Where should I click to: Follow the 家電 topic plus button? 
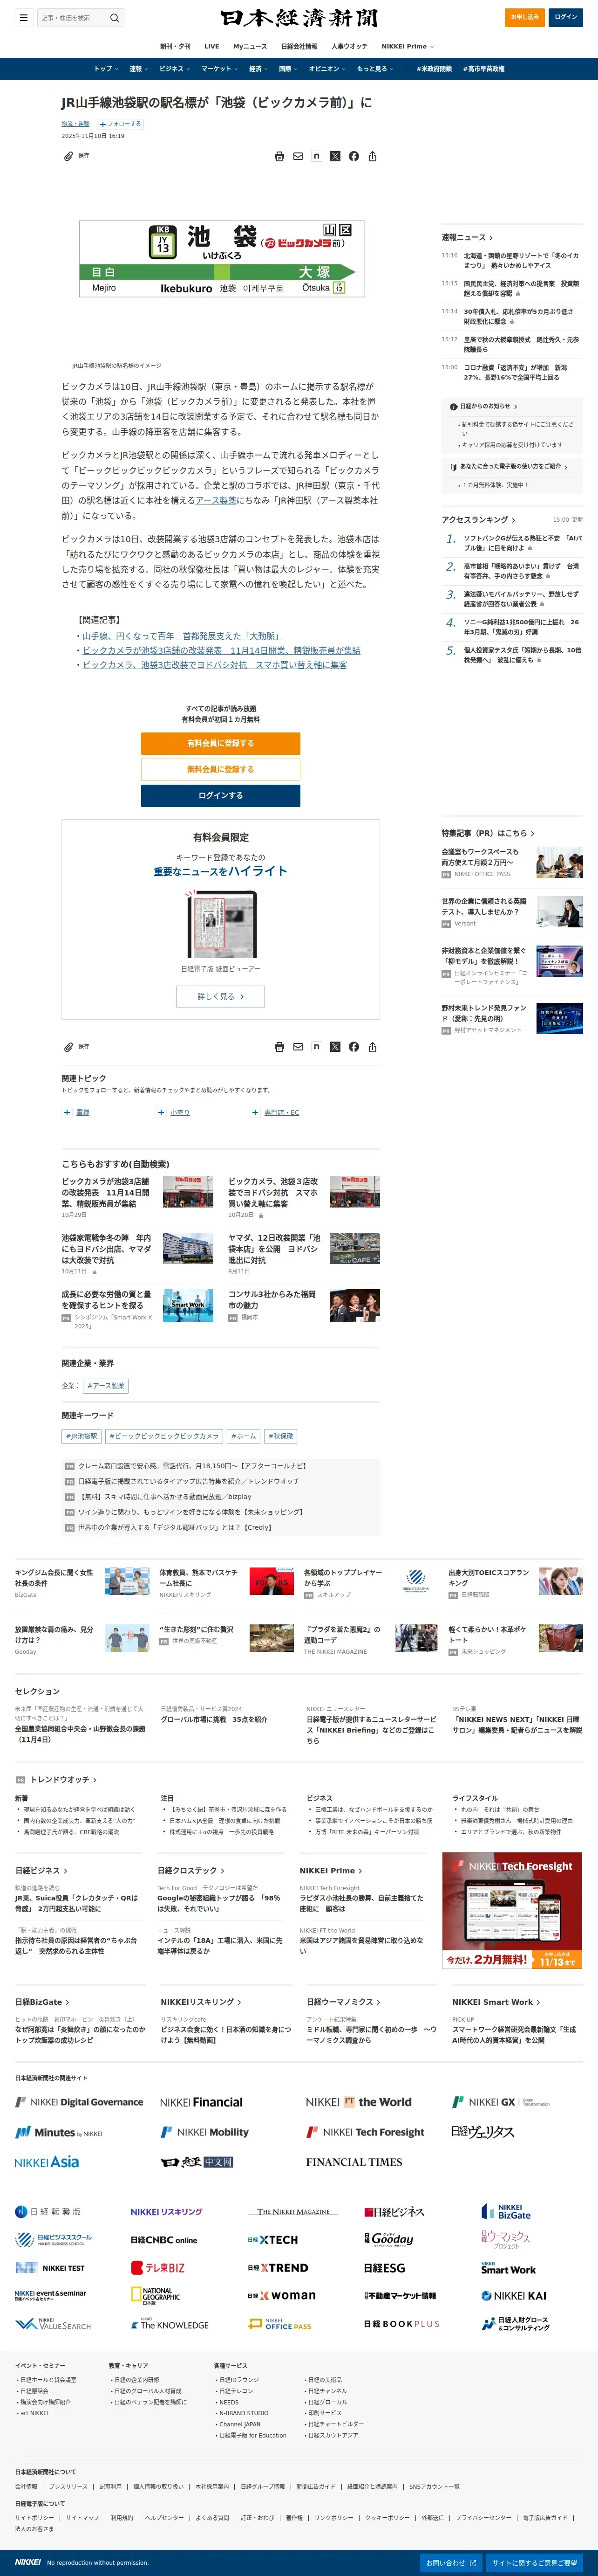[67, 1112]
